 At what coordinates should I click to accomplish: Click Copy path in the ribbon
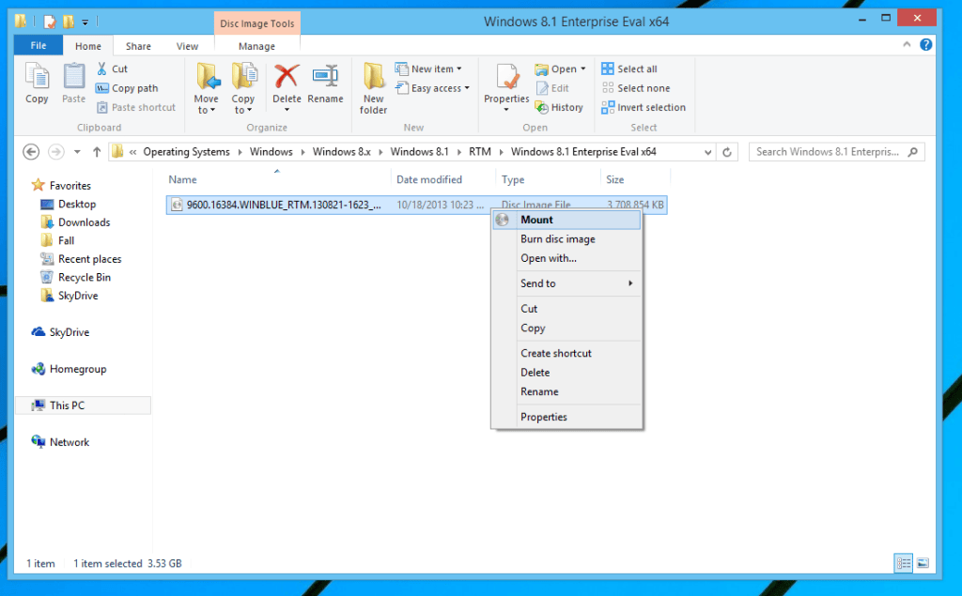tap(127, 88)
